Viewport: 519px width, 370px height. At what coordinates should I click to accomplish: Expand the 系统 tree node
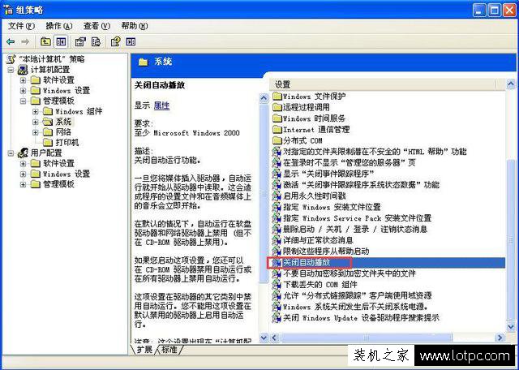coord(36,122)
